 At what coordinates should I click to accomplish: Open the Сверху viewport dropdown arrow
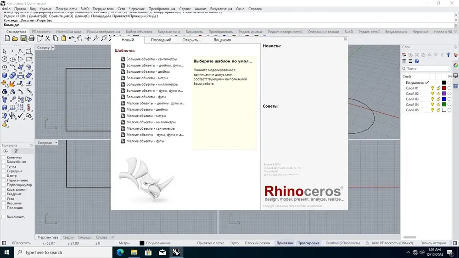click(53, 47)
